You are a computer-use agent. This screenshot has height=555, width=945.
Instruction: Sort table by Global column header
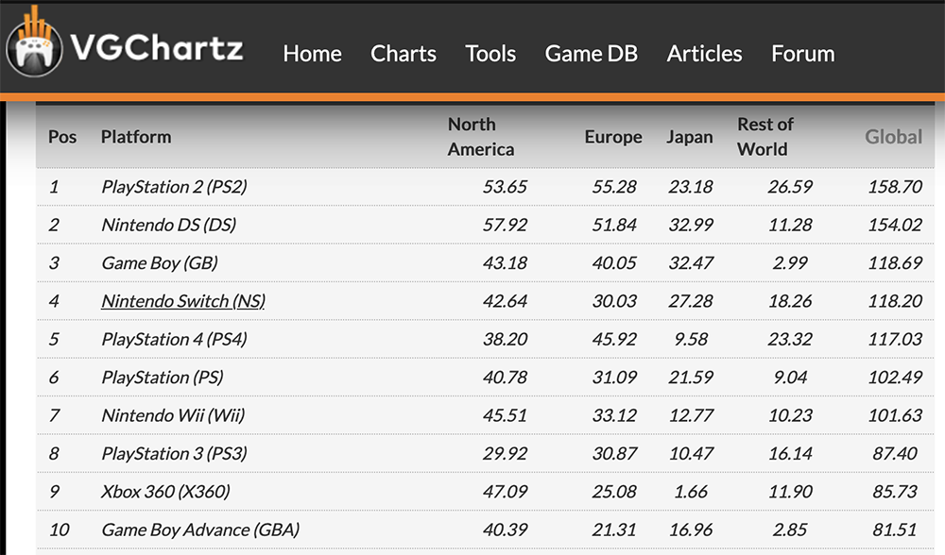coord(893,137)
